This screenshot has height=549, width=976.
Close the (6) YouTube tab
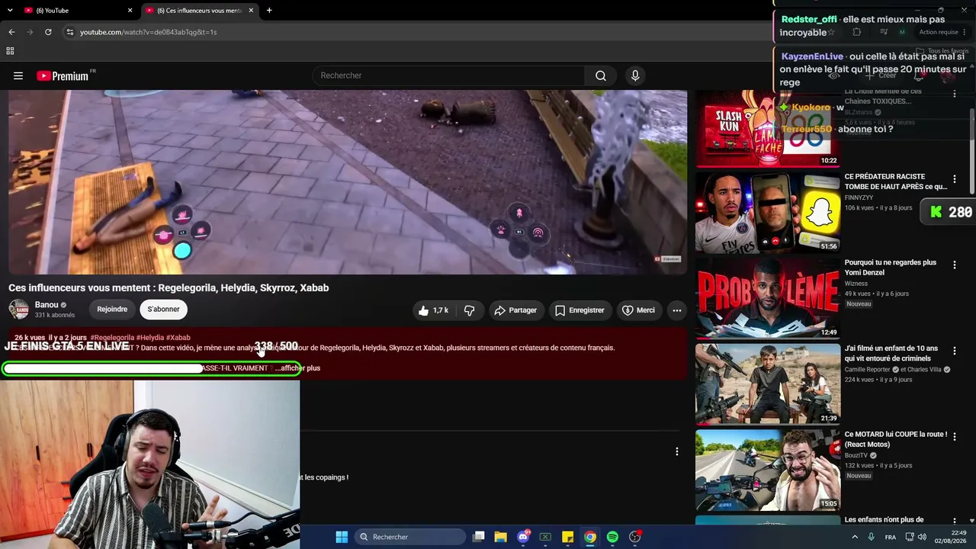130,11
